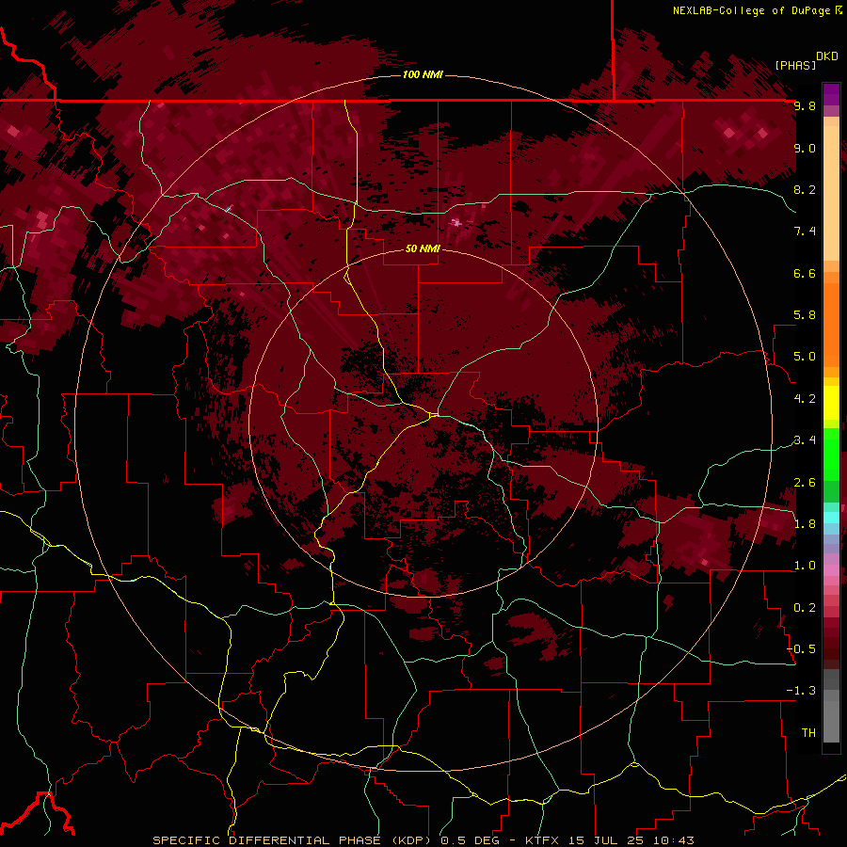Pick the yellow segment of the color scale
This screenshot has width=847, height=847.
(x=831, y=403)
